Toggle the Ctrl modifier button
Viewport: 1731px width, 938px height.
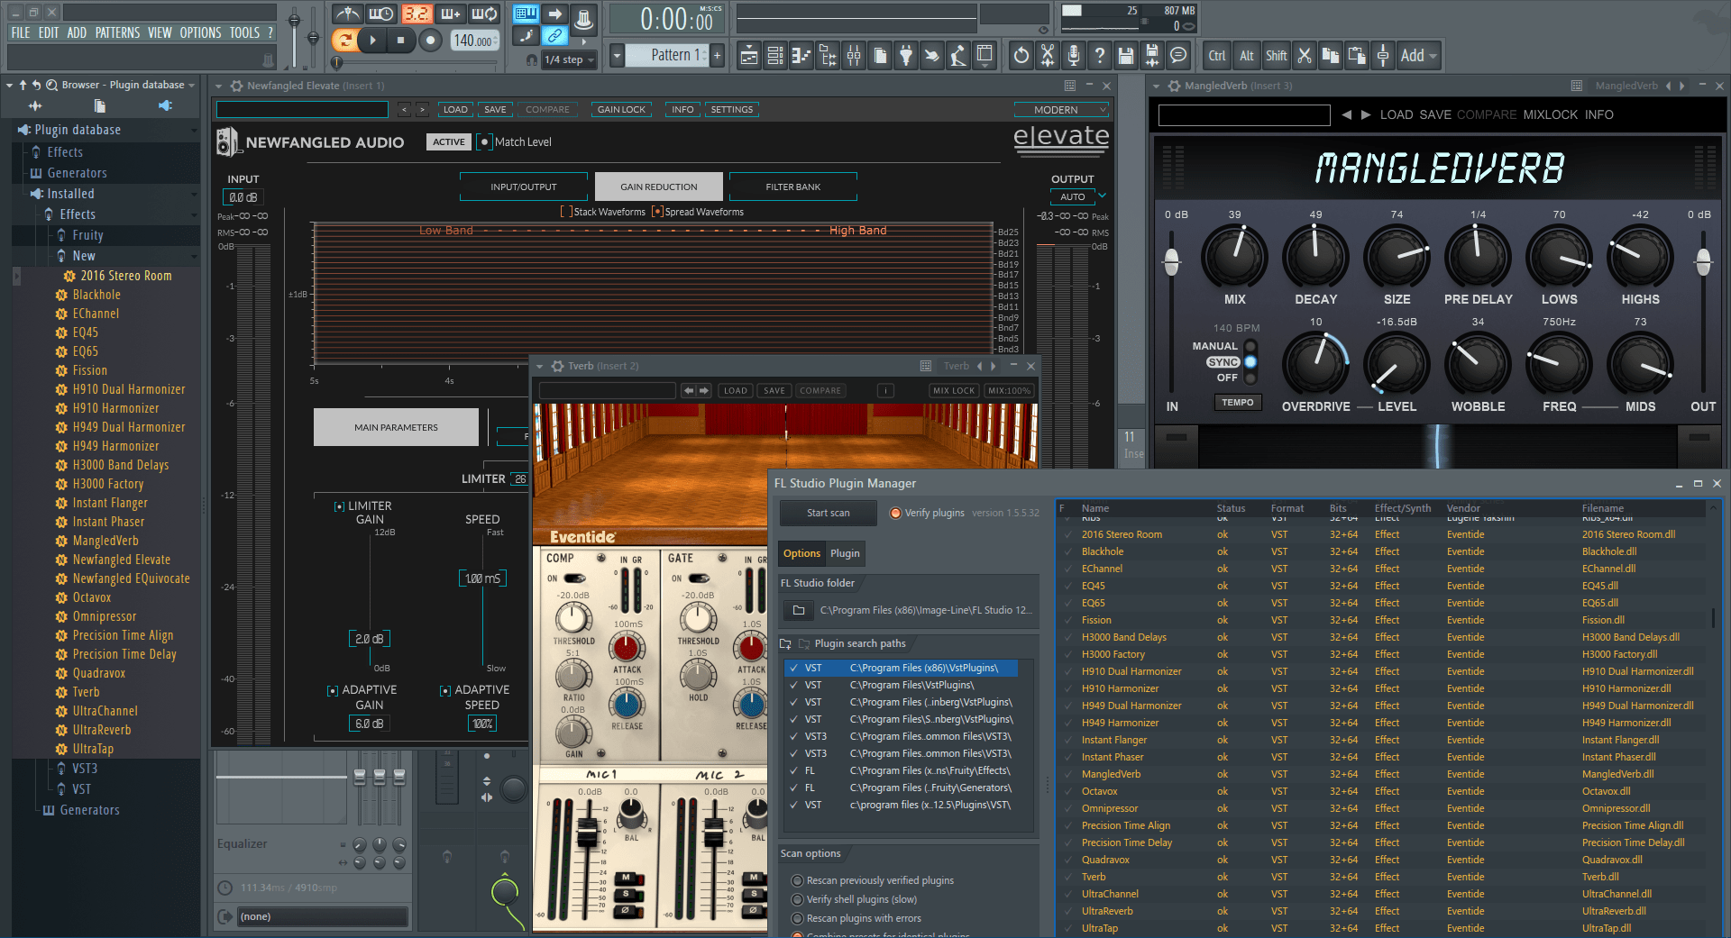pyautogui.click(x=1216, y=56)
